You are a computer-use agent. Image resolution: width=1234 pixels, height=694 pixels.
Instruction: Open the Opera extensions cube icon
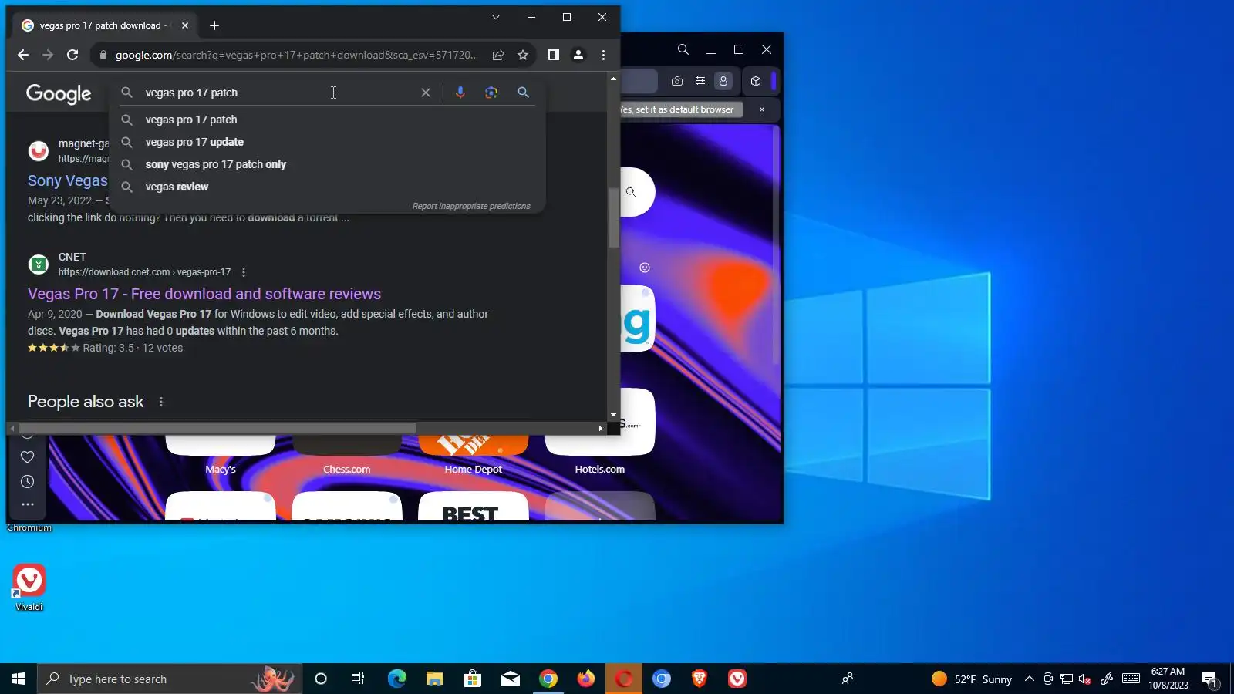pos(756,81)
